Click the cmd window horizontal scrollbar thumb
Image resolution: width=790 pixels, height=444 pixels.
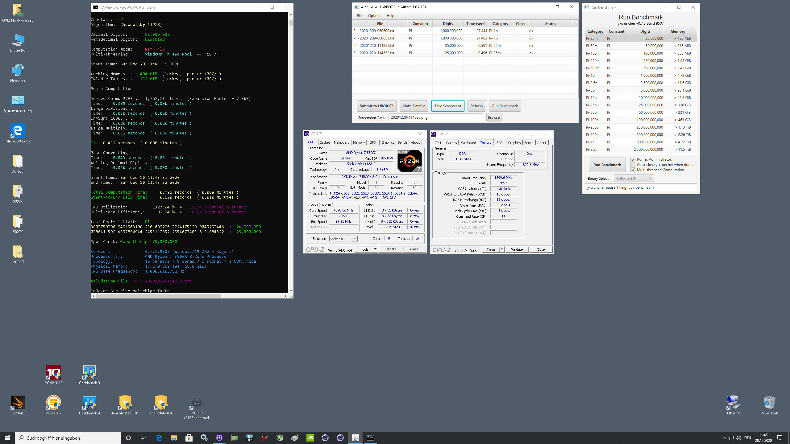[x=158, y=296]
